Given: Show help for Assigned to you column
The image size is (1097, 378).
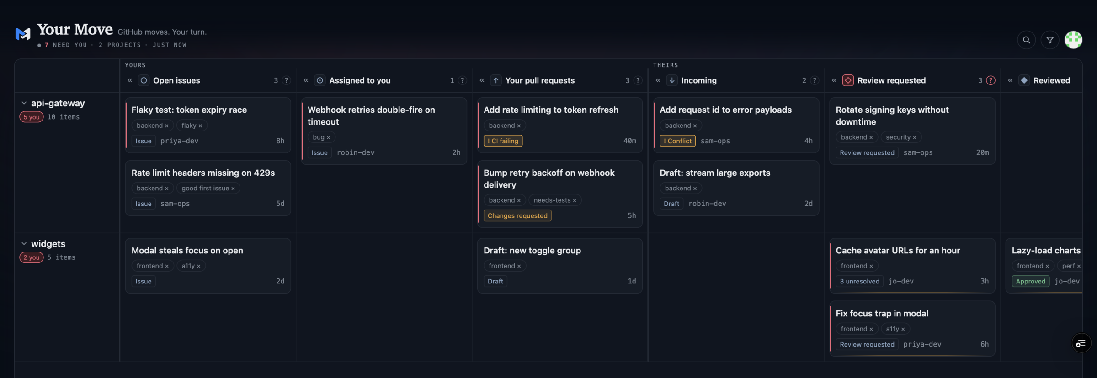Looking at the screenshot, I should [x=463, y=80].
